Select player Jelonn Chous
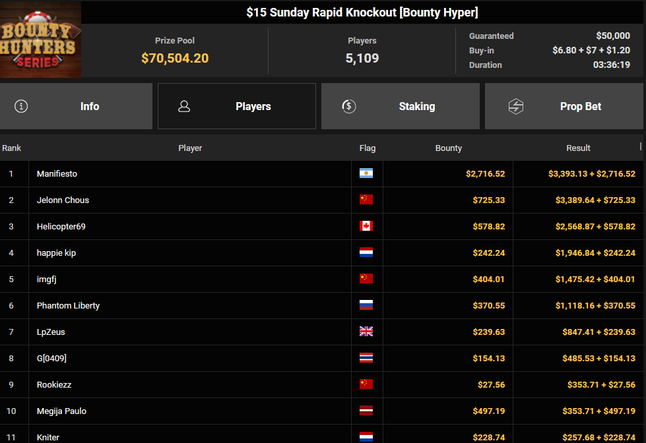The image size is (646, 443). [63, 200]
